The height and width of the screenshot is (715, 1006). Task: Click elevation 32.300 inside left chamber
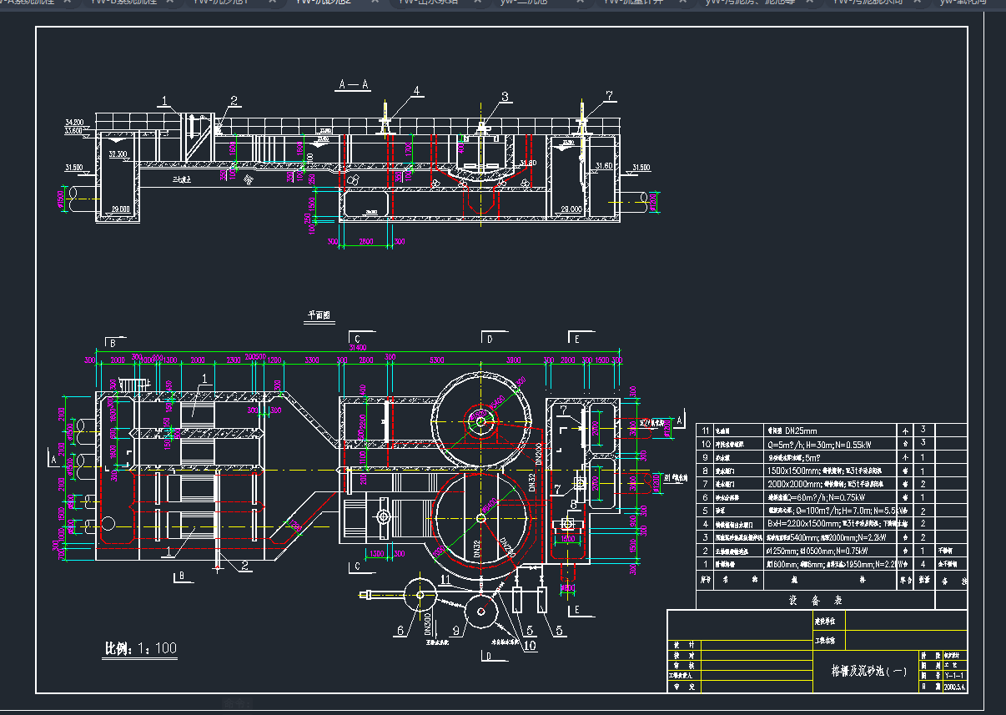coord(118,154)
